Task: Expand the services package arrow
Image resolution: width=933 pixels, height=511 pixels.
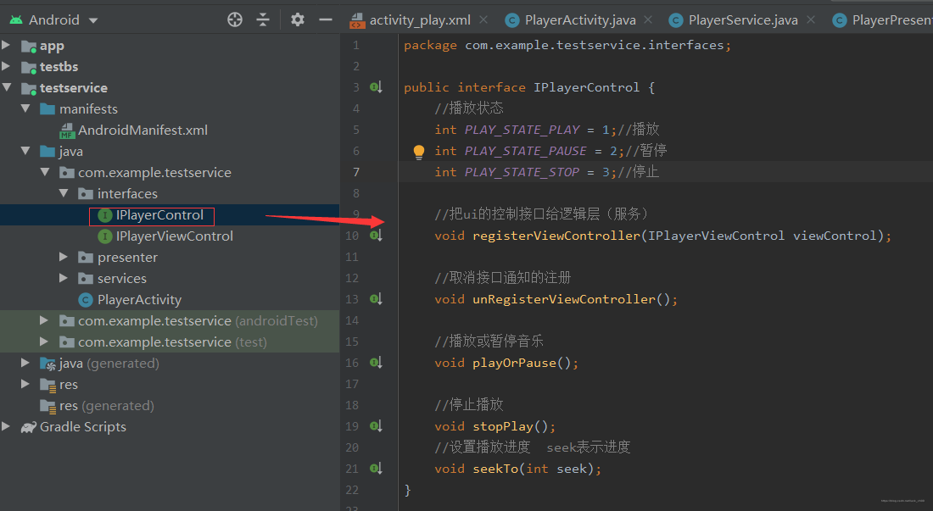Action: [x=63, y=278]
